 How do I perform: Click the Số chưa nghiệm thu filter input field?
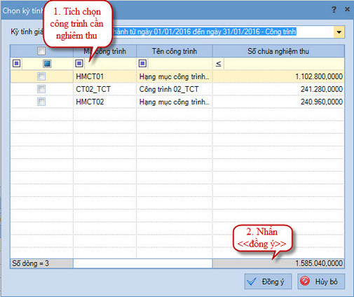pyautogui.click(x=284, y=64)
